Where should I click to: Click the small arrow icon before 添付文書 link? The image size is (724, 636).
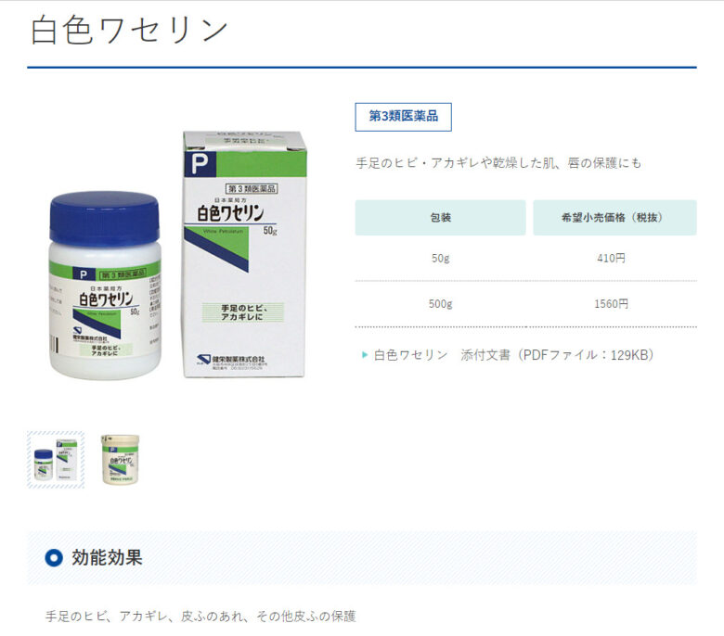click(x=365, y=355)
